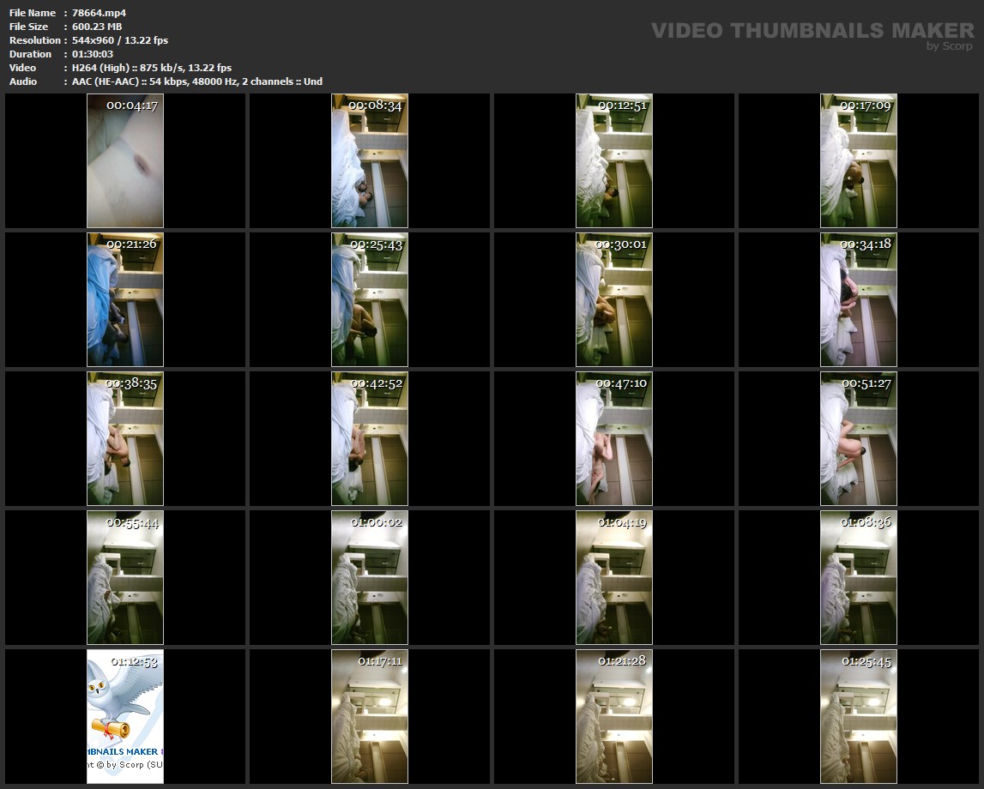Choose the thumbnail at 00:30:01
This screenshot has height=789, width=984.
pos(614,299)
